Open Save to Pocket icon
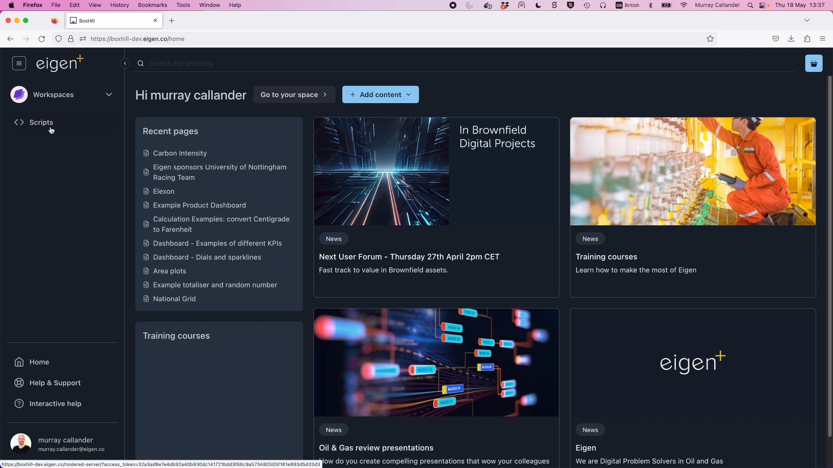The image size is (833, 468). pyautogui.click(x=776, y=39)
